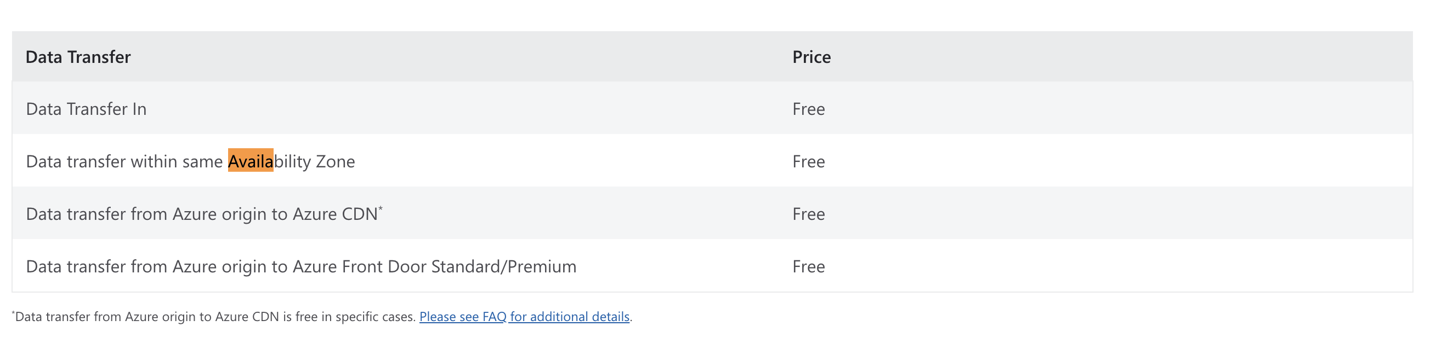Viewport: 1453px width, 361px height.
Task: Click the Free price for Data Transfer In
Action: point(808,108)
